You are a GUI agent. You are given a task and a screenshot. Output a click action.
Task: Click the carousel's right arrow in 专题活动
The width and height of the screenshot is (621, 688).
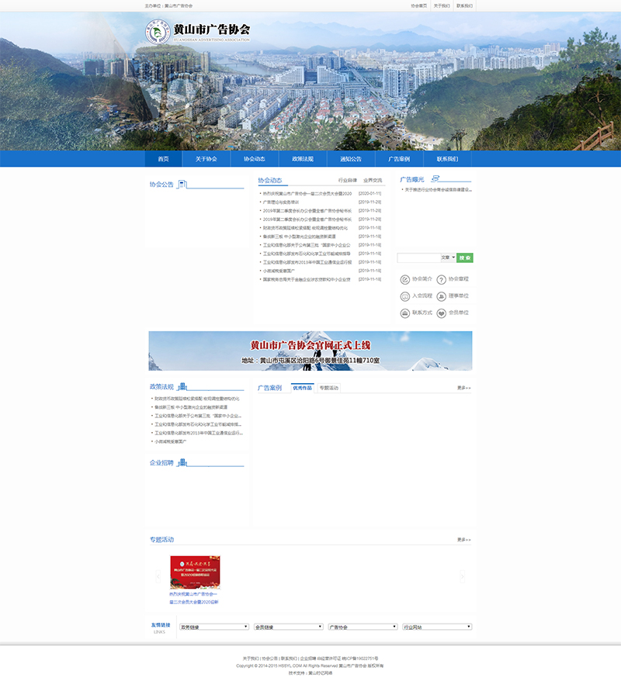462,576
